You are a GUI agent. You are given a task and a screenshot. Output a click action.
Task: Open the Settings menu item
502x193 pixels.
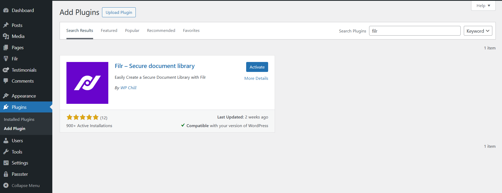tap(26, 163)
